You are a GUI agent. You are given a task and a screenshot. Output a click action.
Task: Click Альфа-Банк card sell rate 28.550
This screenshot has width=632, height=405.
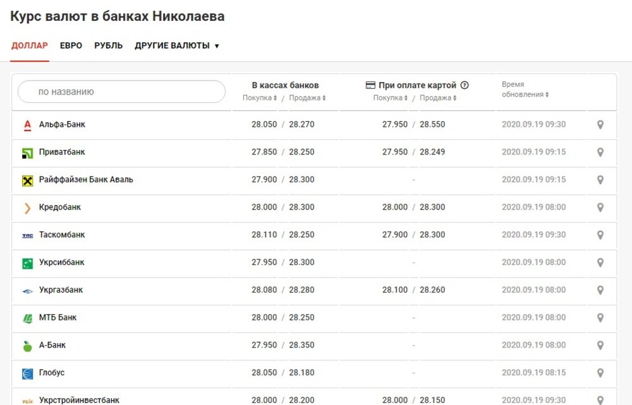pos(432,124)
